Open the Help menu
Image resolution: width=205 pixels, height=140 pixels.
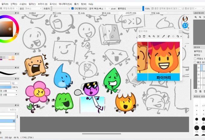91,4
